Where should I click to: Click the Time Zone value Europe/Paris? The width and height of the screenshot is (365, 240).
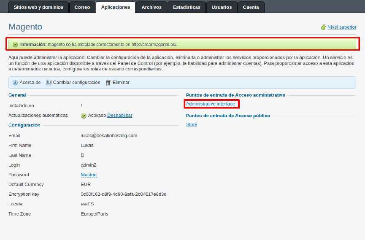click(x=94, y=214)
